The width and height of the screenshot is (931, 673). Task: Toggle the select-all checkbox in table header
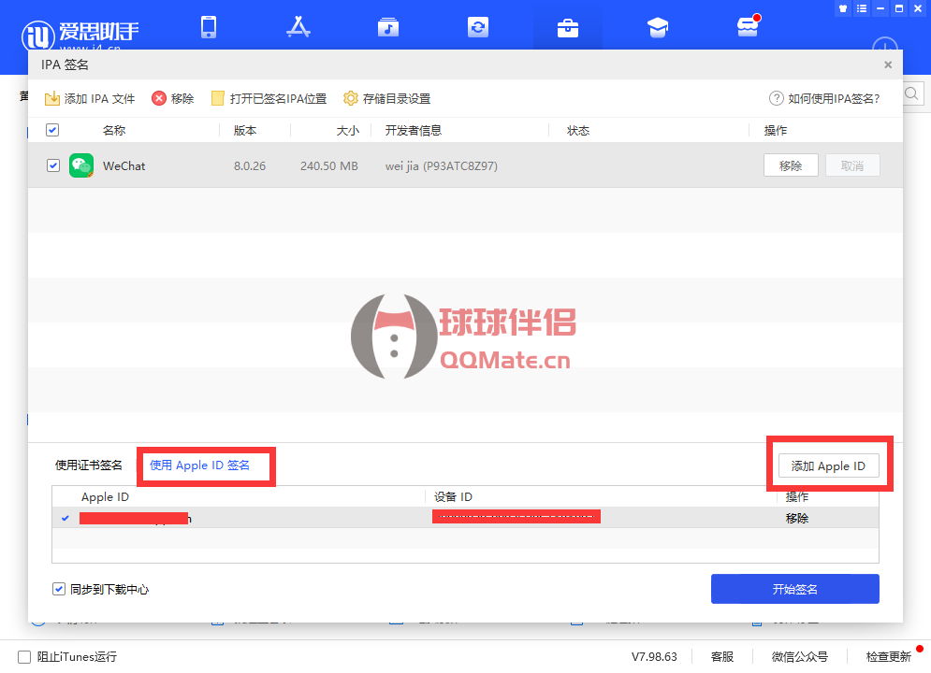coord(52,129)
